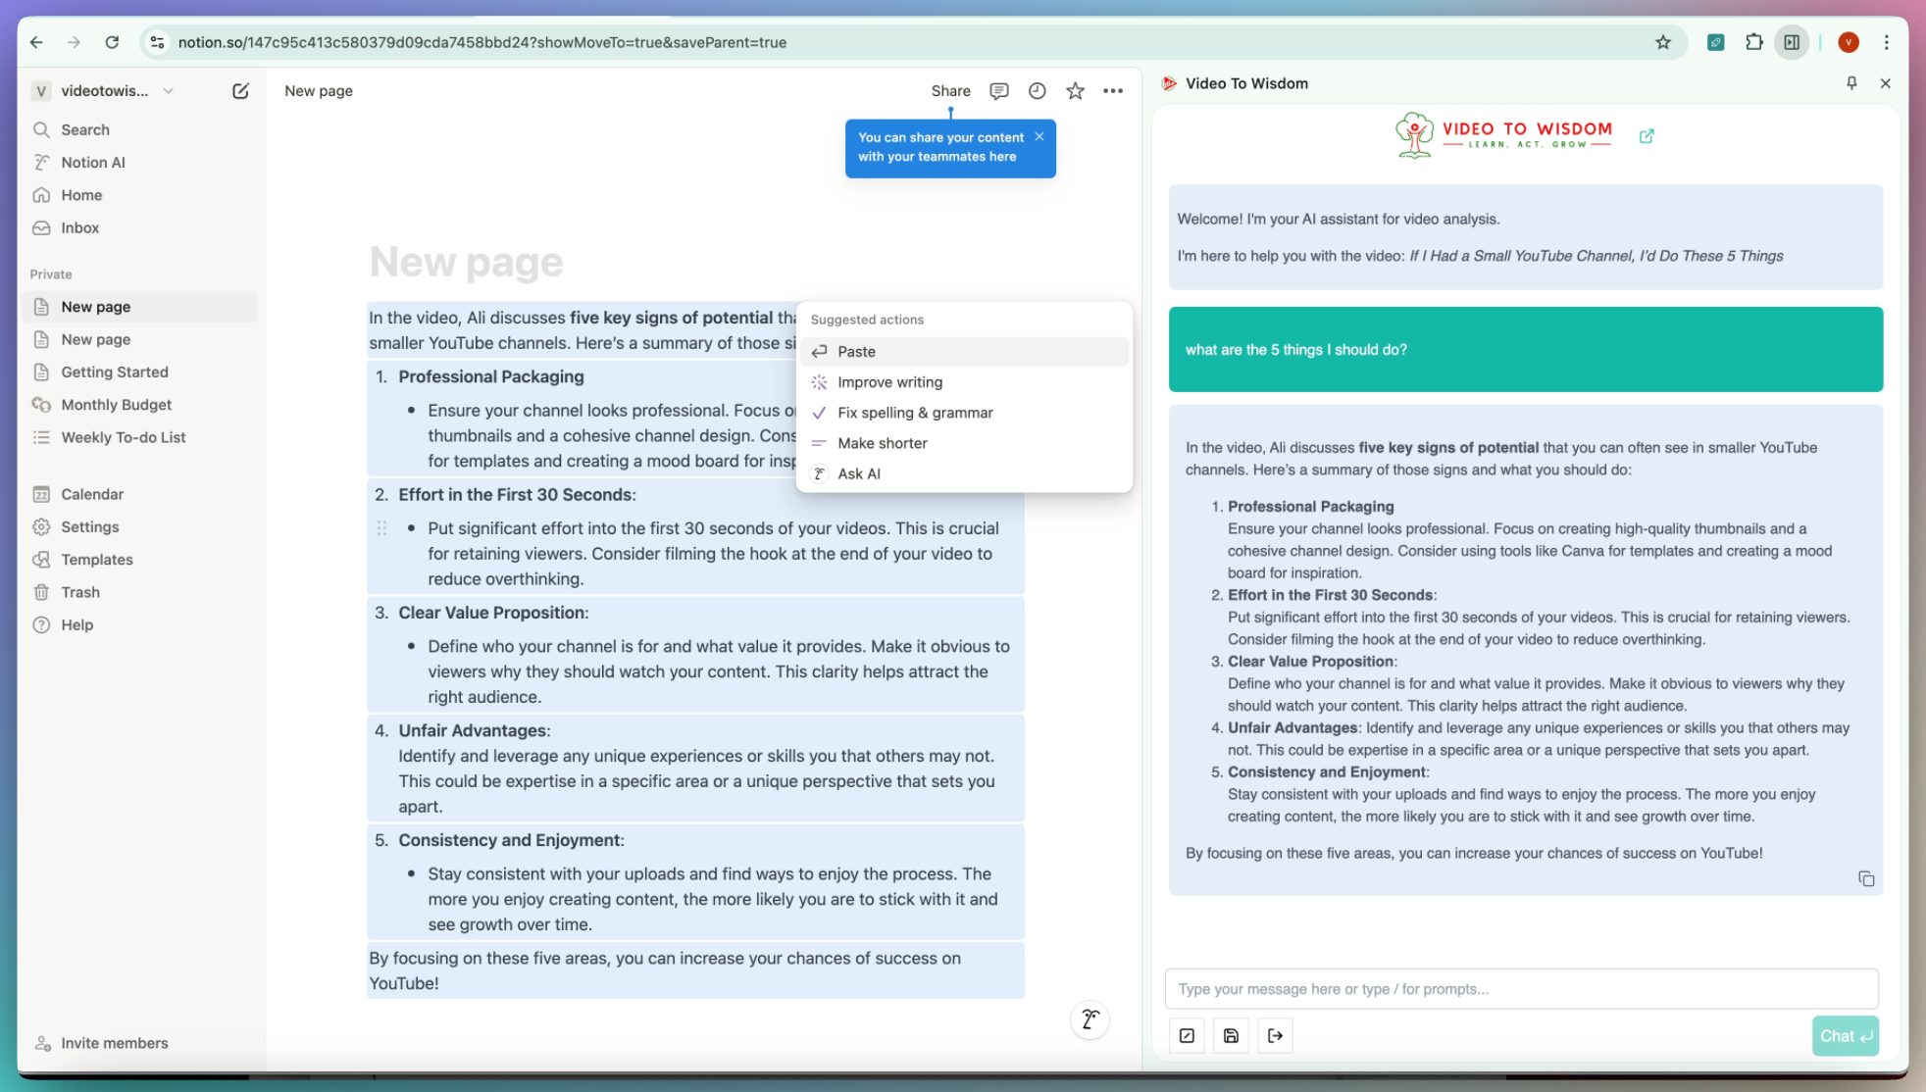Select Ask AI in the suggested actions
The height and width of the screenshot is (1092, 1926).
tap(964, 473)
